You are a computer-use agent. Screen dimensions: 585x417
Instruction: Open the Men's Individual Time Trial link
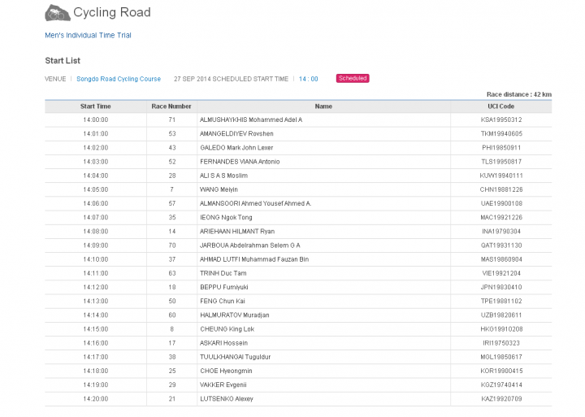(88, 35)
